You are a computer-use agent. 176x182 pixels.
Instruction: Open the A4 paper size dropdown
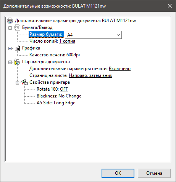tap(93, 35)
